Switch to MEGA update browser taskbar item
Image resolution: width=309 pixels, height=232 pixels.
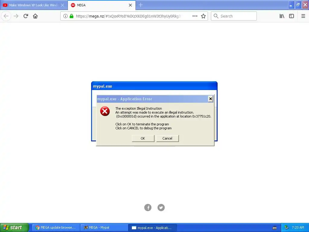point(56,227)
